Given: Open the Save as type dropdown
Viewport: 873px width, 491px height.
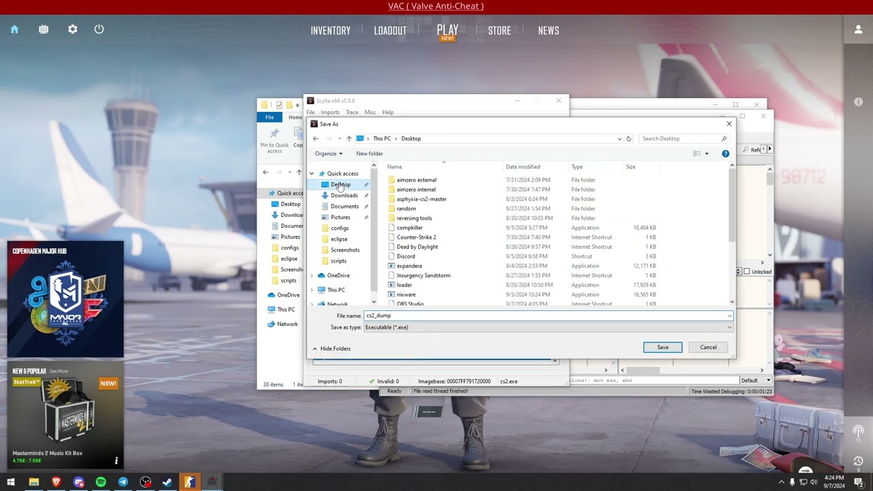Looking at the screenshot, I should click(729, 327).
